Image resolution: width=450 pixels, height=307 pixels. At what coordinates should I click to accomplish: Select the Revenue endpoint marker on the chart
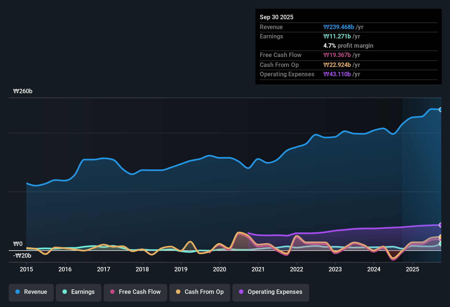point(441,109)
